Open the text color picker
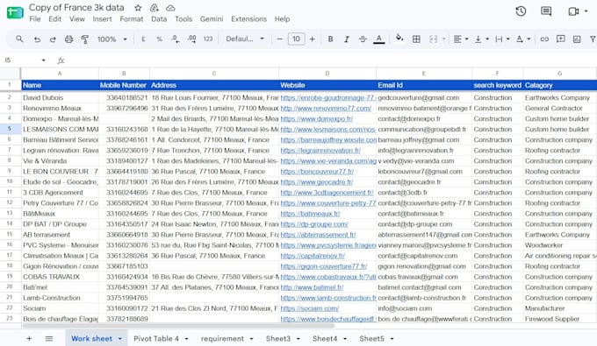Viewport: 597px width, 346px height. pos(378,39)
